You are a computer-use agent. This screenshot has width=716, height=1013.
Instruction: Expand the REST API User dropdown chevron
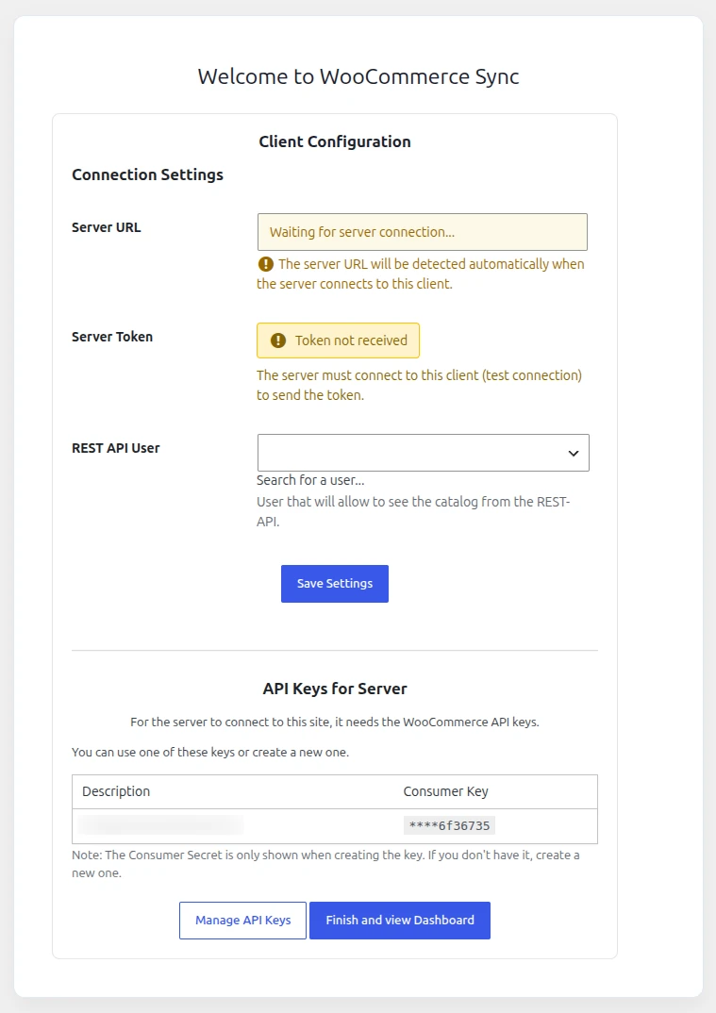[x=574, y=453]
